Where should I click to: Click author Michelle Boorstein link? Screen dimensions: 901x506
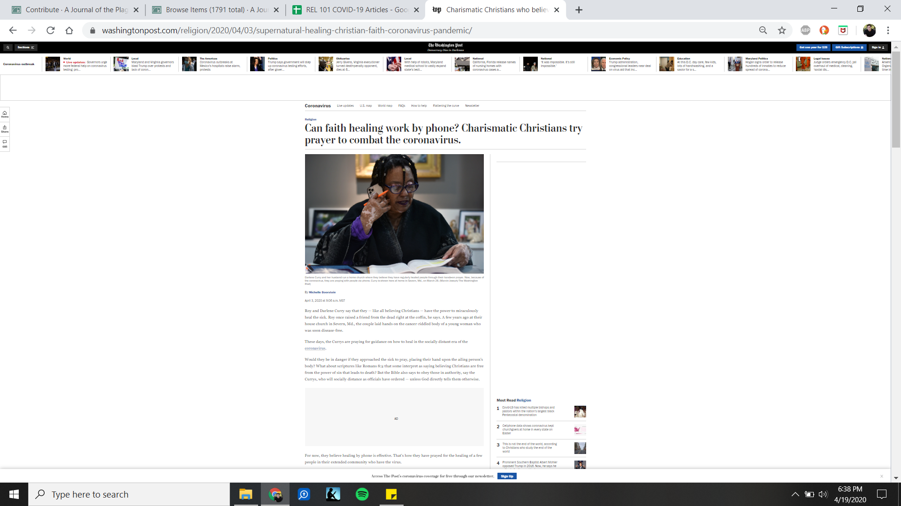click(322, 292)
